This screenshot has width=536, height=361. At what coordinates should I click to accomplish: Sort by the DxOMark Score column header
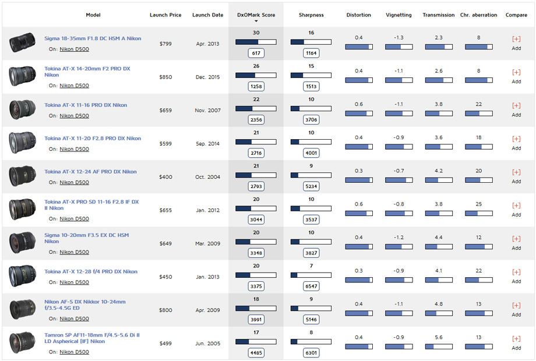click(256, 15)
